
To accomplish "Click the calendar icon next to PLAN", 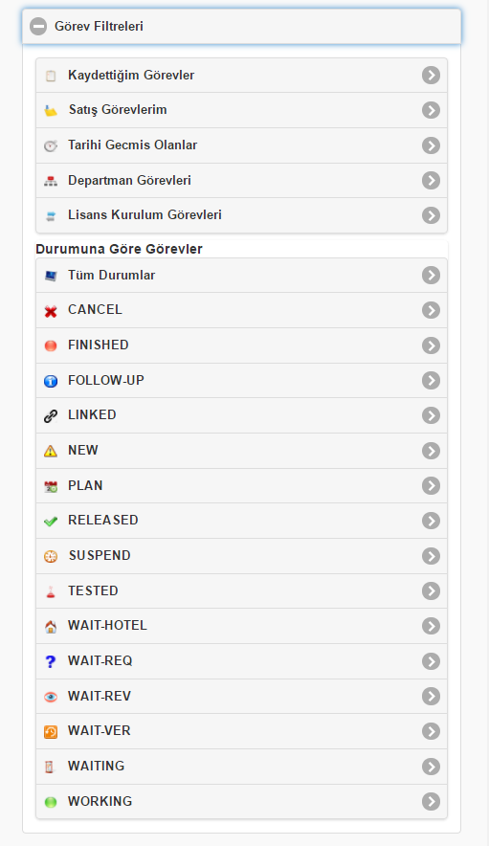I will [x=51, y=486].
